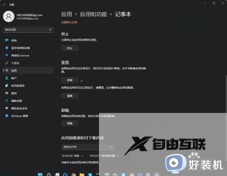Switch to 游戏 settings
The height and width of the screenshot is (176, 227).
point(28,93)
